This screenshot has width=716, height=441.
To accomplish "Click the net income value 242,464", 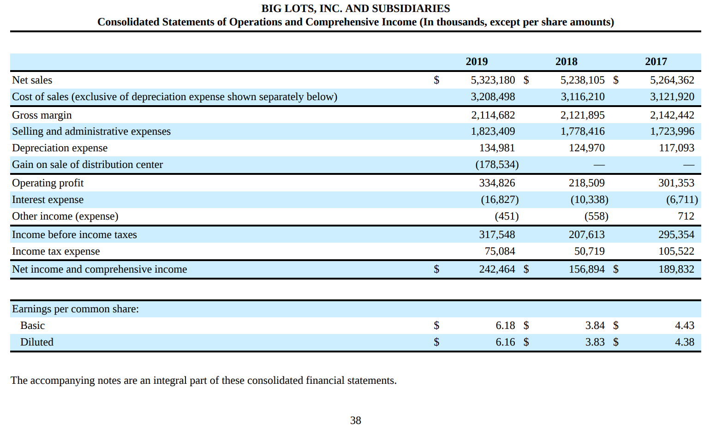I will (497, 269).
